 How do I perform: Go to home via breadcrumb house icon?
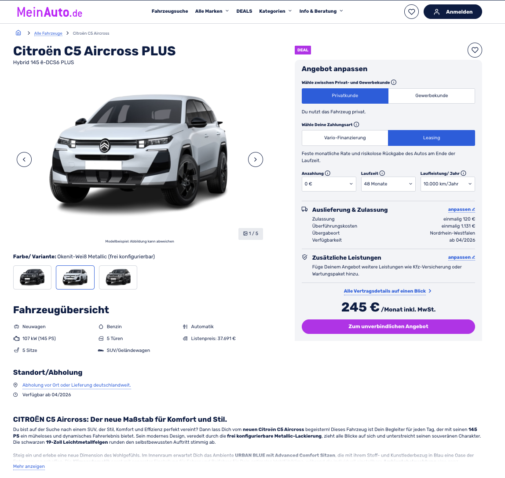pos(18,33)
